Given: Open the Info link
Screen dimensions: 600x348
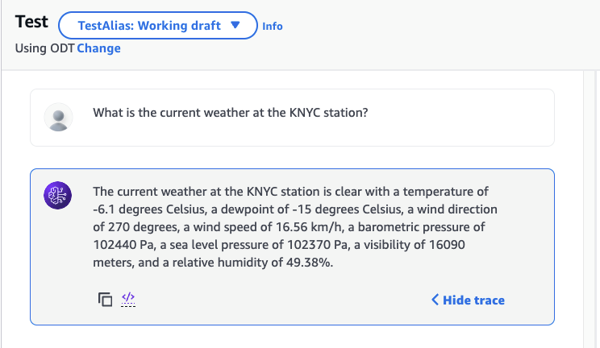Looking at the screenshot, I should tap(273, 26).
